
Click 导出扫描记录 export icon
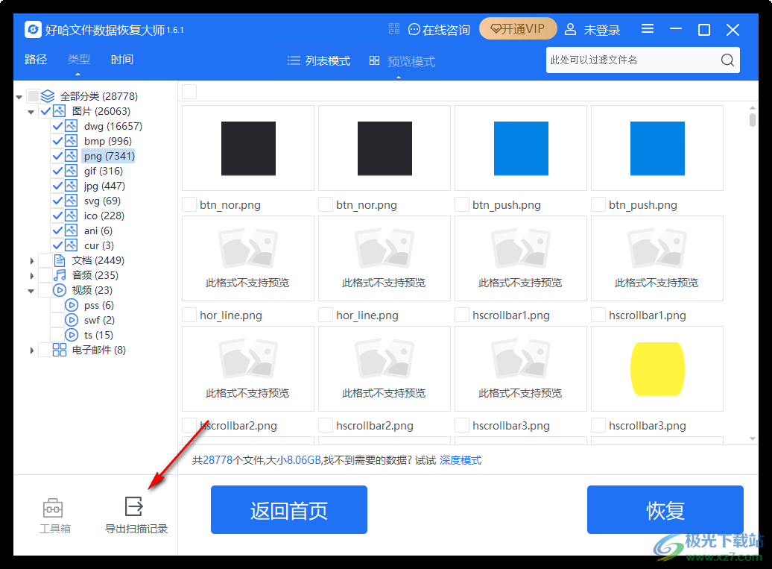[134, 506]
